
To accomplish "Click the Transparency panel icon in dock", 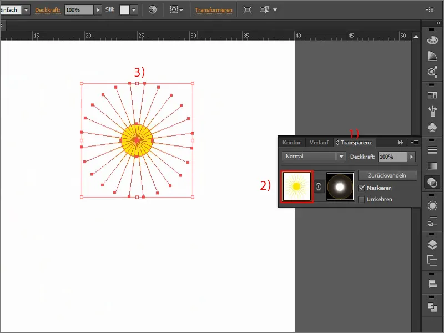I will 432,183.
